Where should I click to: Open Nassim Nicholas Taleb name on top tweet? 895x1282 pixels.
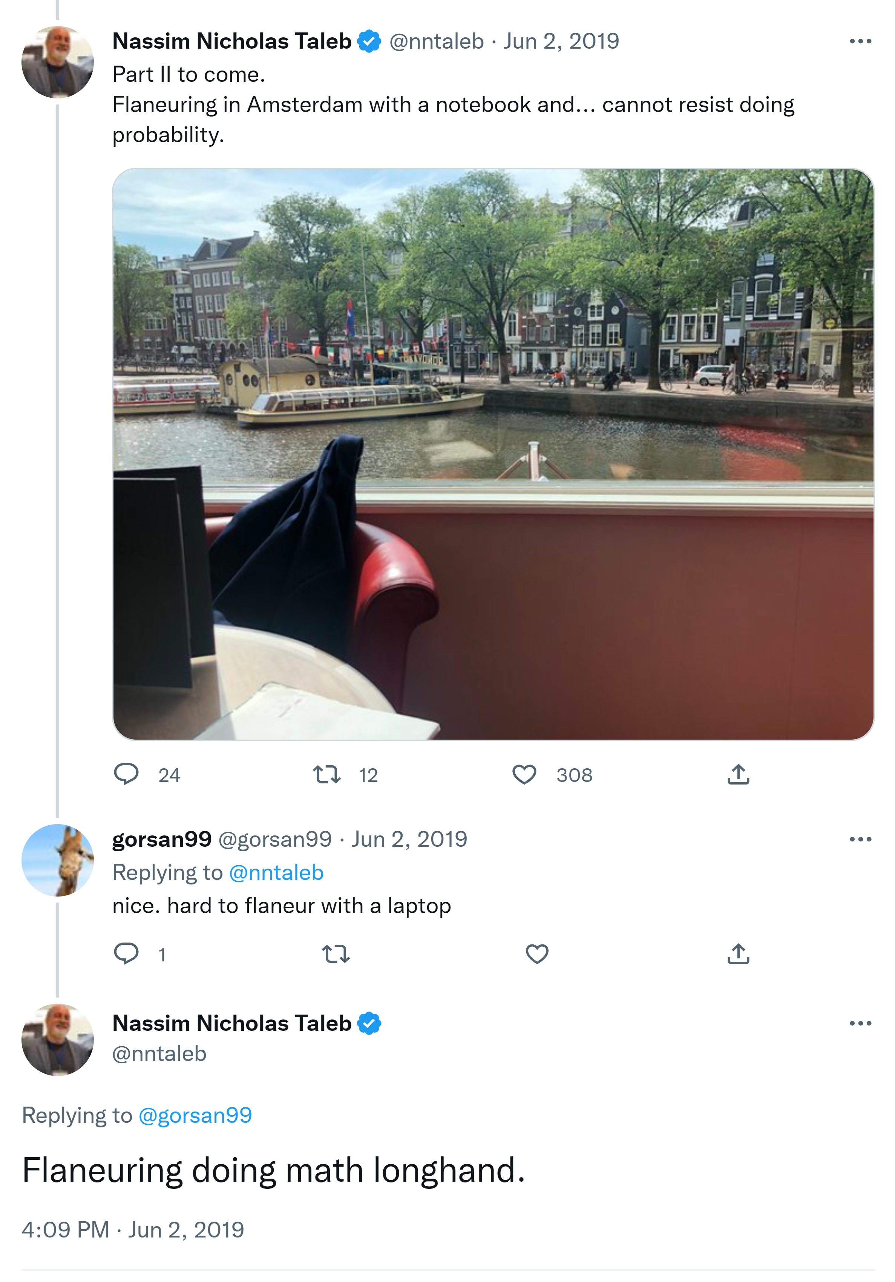[231, 41]
